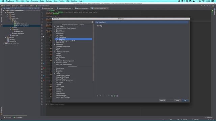Click the Settings dialog search field

(72, 22)
